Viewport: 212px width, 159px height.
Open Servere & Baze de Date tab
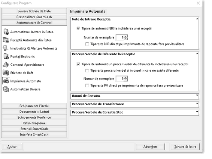point(34,11)
